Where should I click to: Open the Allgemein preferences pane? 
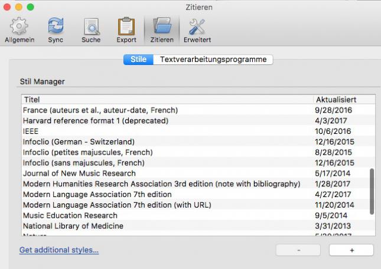coord(19,29)
